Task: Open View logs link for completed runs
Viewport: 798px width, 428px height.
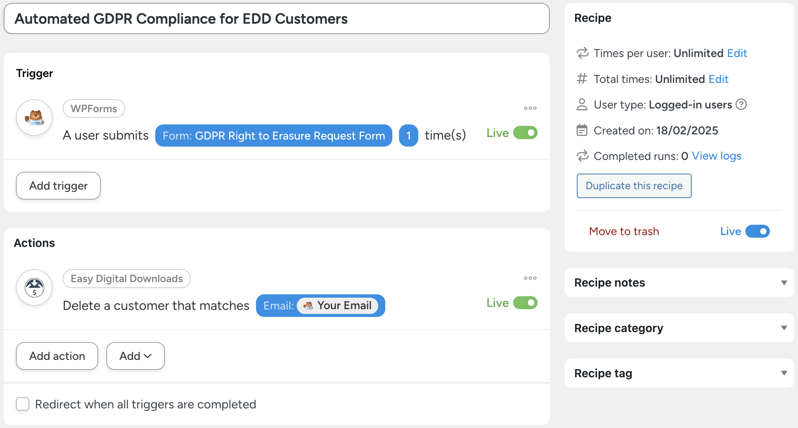Action: pos(716,156)
